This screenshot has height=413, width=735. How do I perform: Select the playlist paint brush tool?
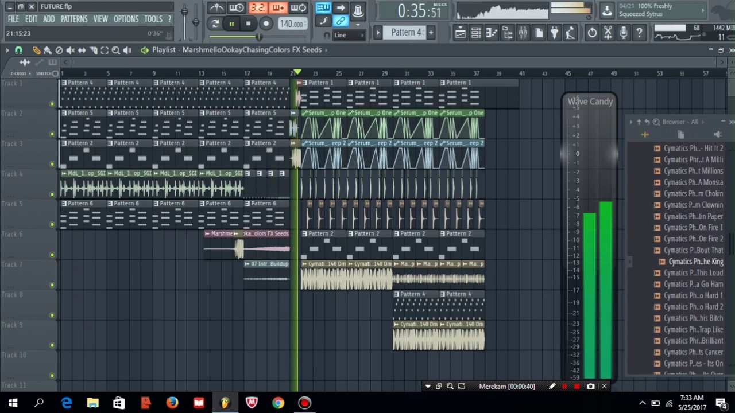[x=48, y=50]
